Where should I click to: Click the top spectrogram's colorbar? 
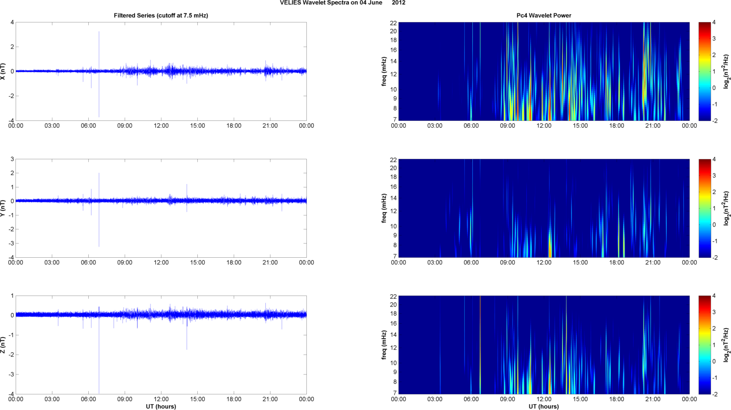pyautogui.click(x=704, y=71)
